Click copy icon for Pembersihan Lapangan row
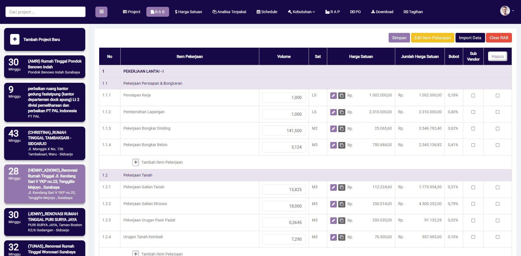This screenshot has width=521, height=256. [x=341, y=112]
